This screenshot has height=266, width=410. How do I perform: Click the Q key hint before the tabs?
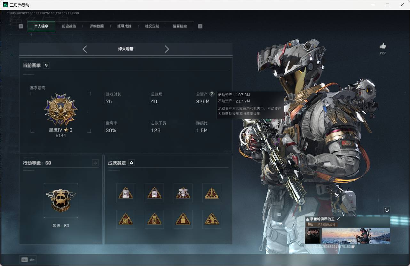pyautogui.click(x=21, y=26)
